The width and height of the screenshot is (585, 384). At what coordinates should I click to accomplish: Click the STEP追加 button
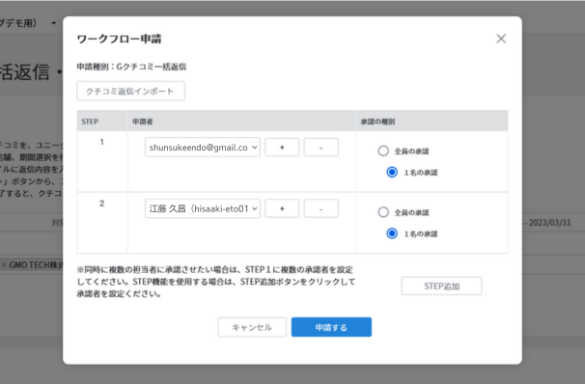click(x=441, y=286)
